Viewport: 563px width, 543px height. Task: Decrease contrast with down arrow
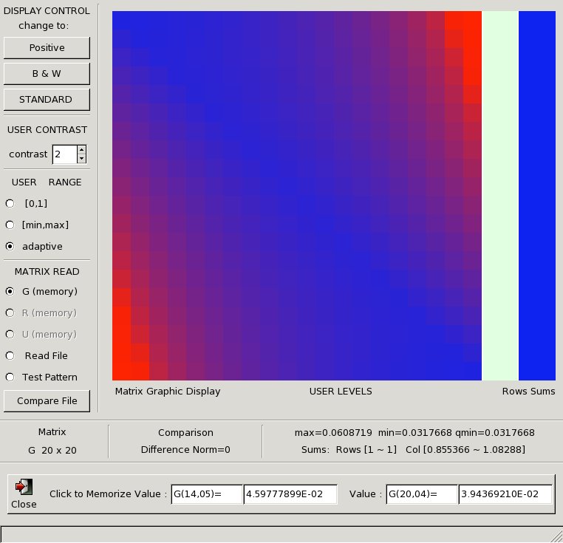click(82, 158)
